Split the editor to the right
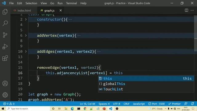197x111 pixels. tap(187, 10)
